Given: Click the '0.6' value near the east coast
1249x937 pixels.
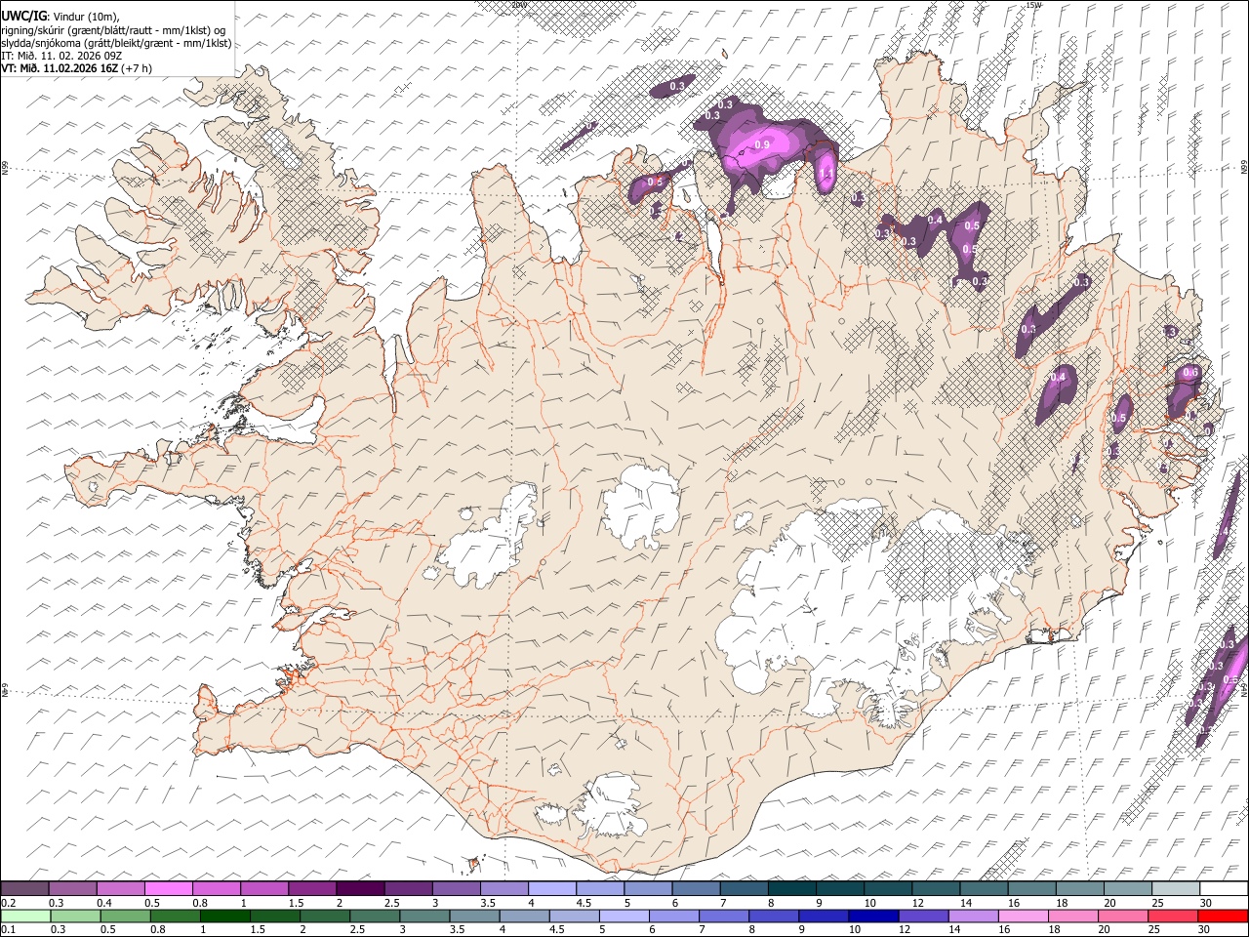Looking at the screenshot, I should (x=1190, y=373).
